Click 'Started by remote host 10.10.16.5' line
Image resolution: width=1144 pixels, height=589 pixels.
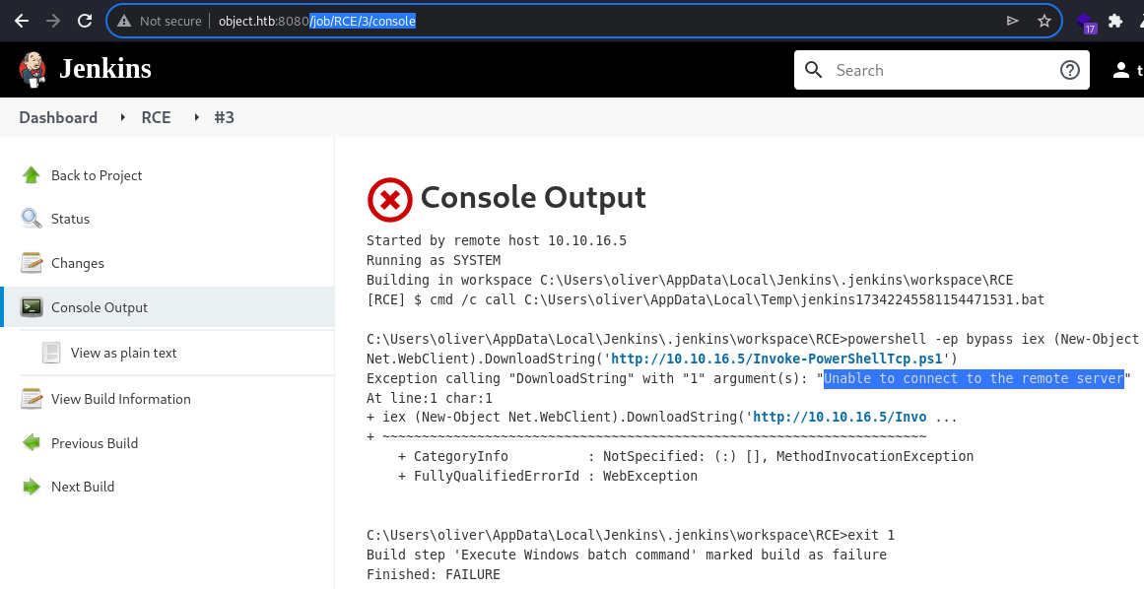pos(496,240)
